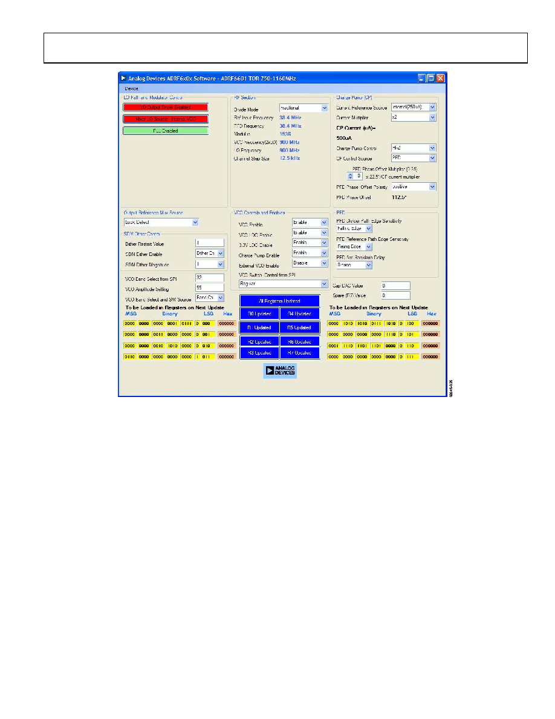Open the VCO LDO Enable dropdown

pos(310,232)
